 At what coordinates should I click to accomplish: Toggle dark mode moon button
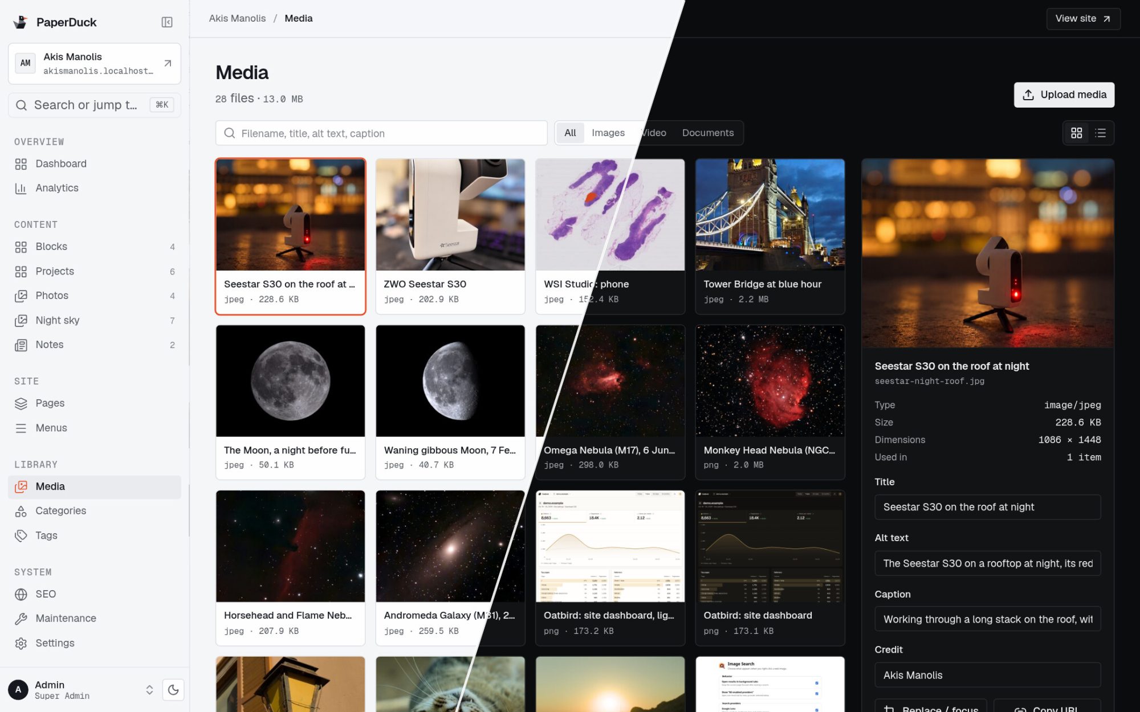(x=173, y=690)
